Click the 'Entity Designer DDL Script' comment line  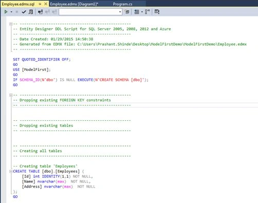point(92,29)
